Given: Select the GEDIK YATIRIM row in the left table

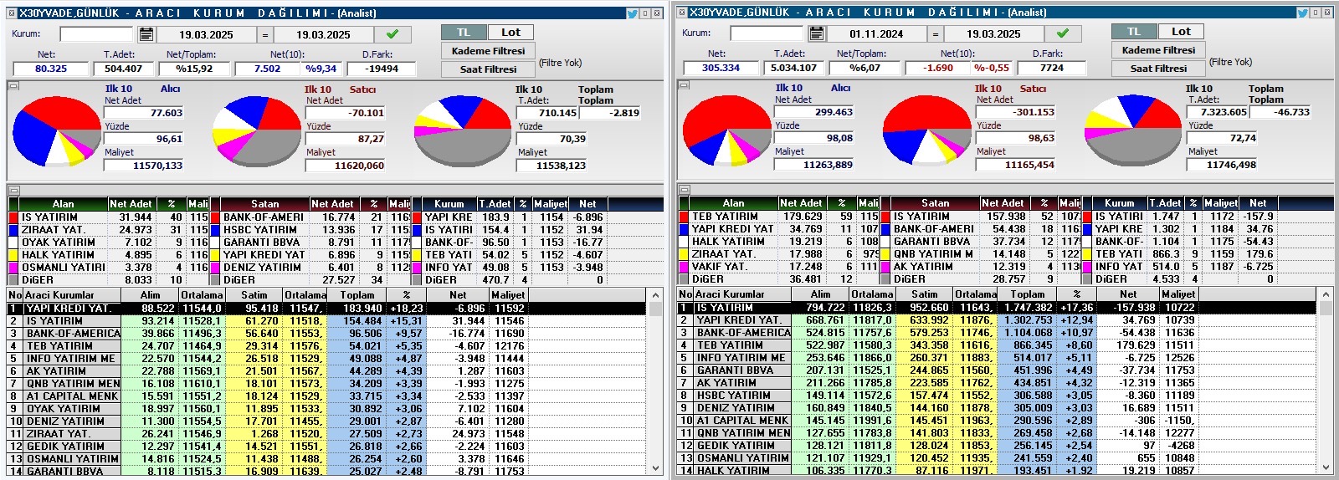Looking at the screenshot, I should tap(326, 446).
